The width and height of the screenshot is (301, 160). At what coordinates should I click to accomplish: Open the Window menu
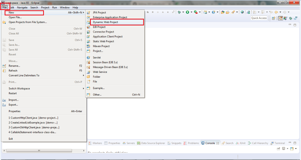point(65,8)
